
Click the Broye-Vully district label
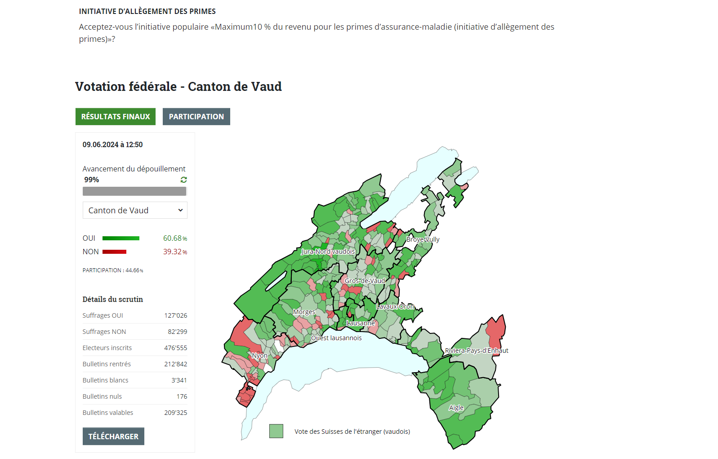pos(423,239)
